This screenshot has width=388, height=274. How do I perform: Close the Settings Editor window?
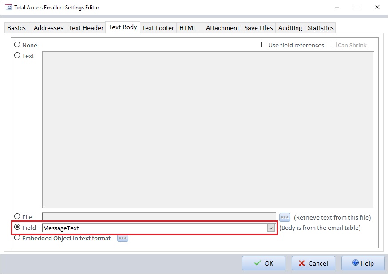coord(377,7)
